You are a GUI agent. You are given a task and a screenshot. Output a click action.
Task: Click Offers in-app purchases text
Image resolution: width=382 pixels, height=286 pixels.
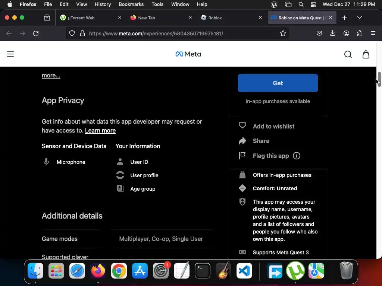click(x=282, y=175)
